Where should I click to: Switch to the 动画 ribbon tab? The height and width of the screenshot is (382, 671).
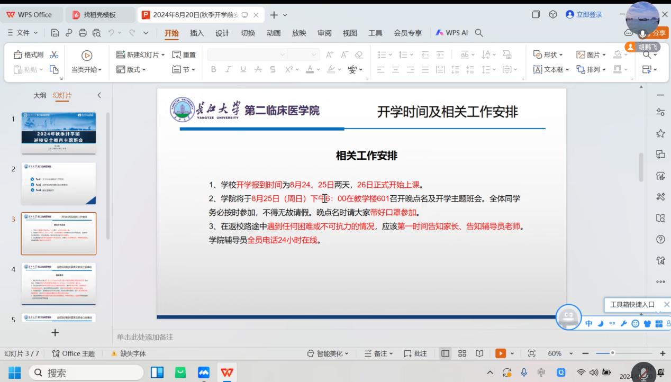point(274,33)
